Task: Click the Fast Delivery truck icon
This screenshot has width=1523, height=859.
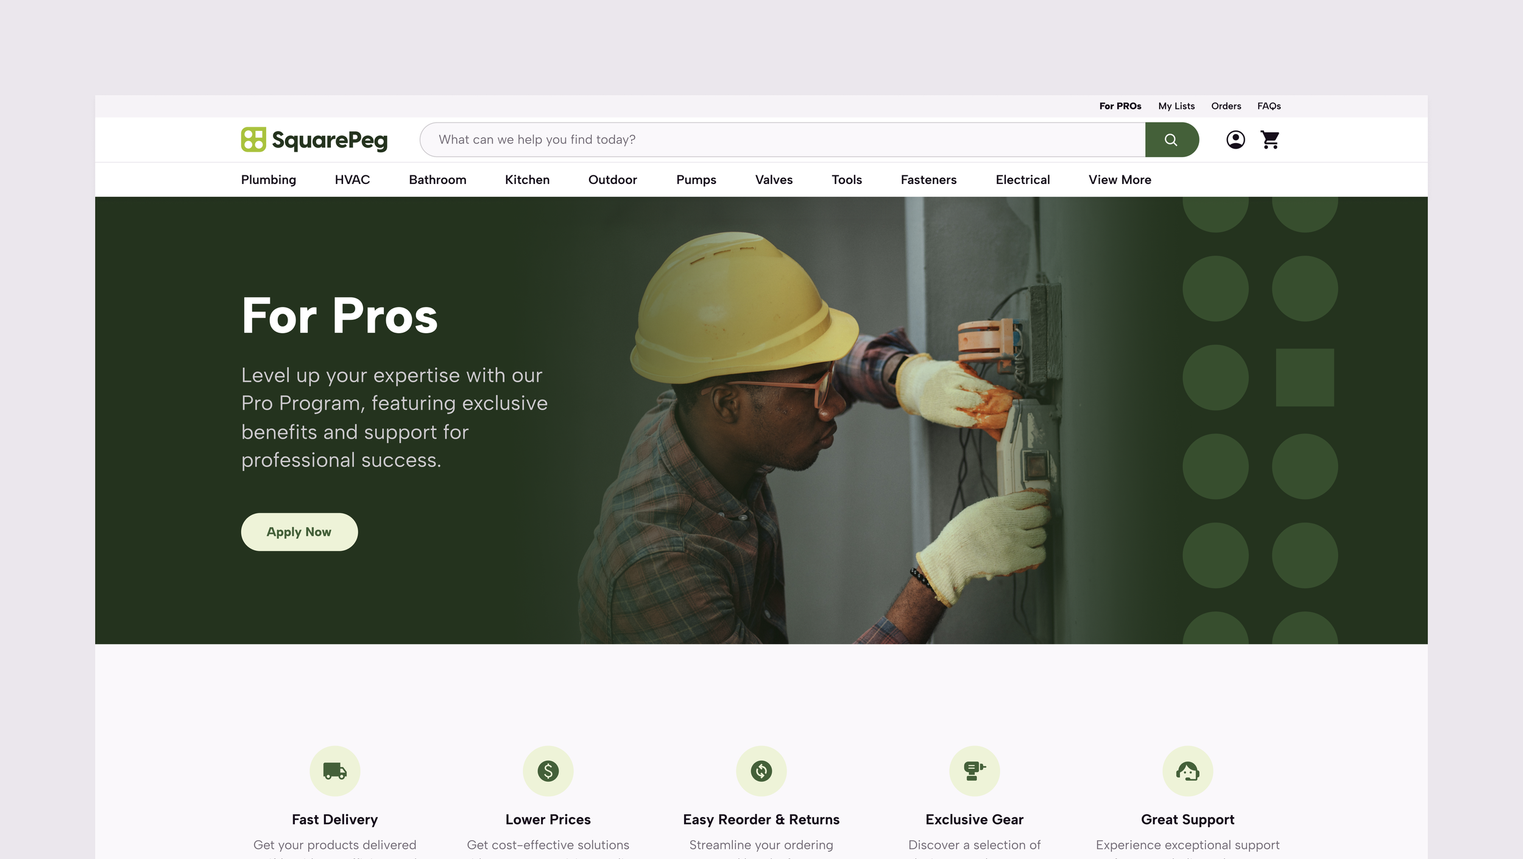Action: pyautogui.click(x=335, y=771)
